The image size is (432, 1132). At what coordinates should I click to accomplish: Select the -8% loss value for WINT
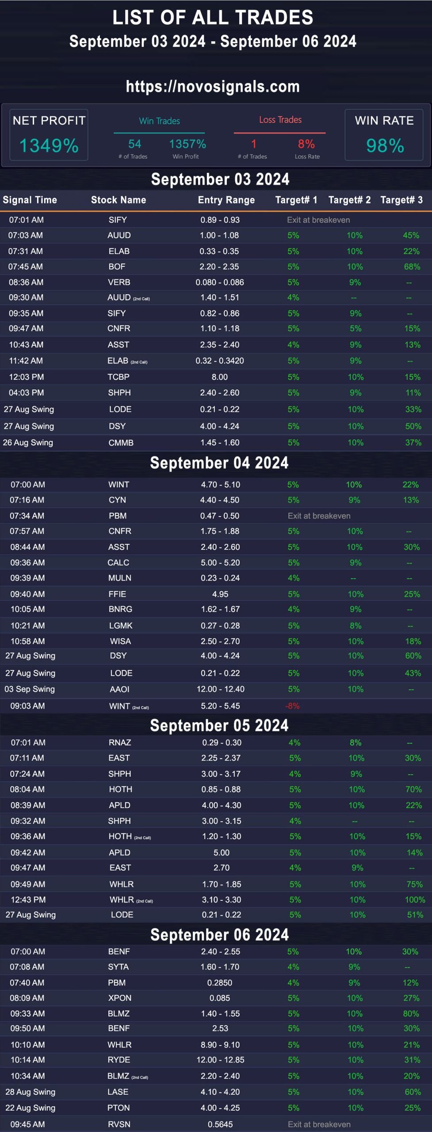point(292,706)
